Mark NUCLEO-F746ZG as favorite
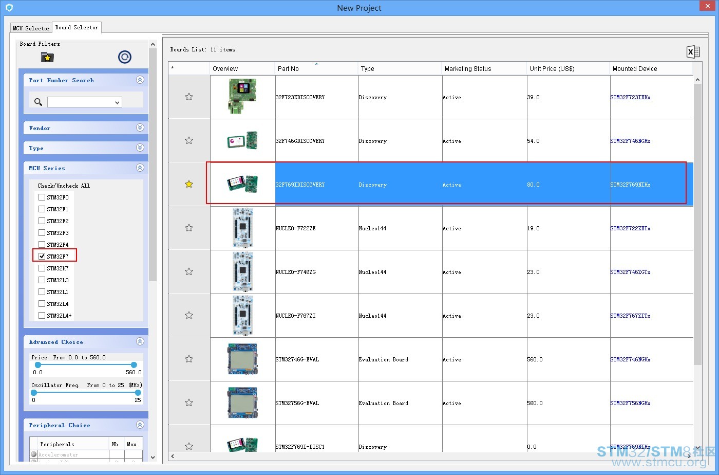 (x=189, y=271)
